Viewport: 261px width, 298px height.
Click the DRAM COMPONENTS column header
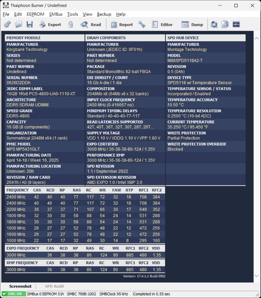pos(125,38)
